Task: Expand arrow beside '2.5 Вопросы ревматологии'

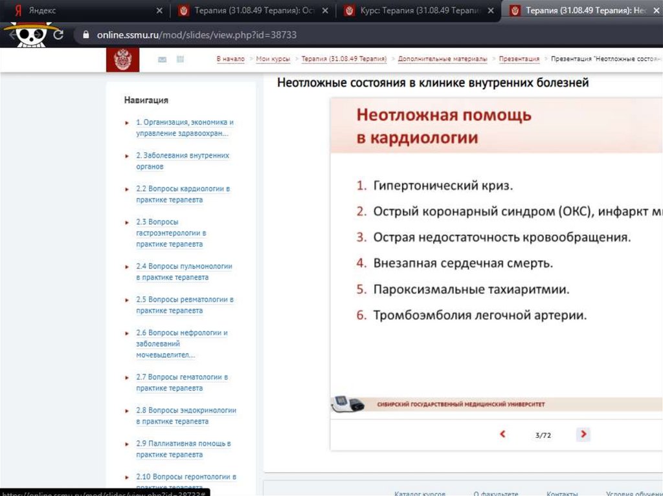Action: pos(127,301)
